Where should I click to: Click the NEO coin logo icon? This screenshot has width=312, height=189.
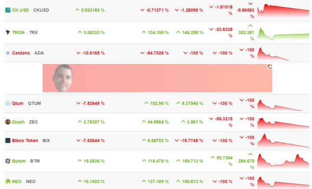click(x=7, y=181)
